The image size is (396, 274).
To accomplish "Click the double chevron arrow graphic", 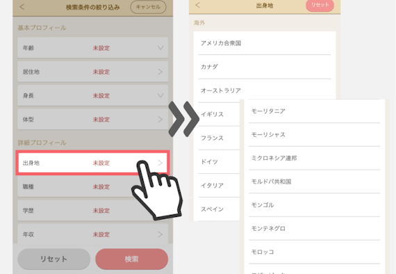I will pyautogui.click(x=184, y=119).
